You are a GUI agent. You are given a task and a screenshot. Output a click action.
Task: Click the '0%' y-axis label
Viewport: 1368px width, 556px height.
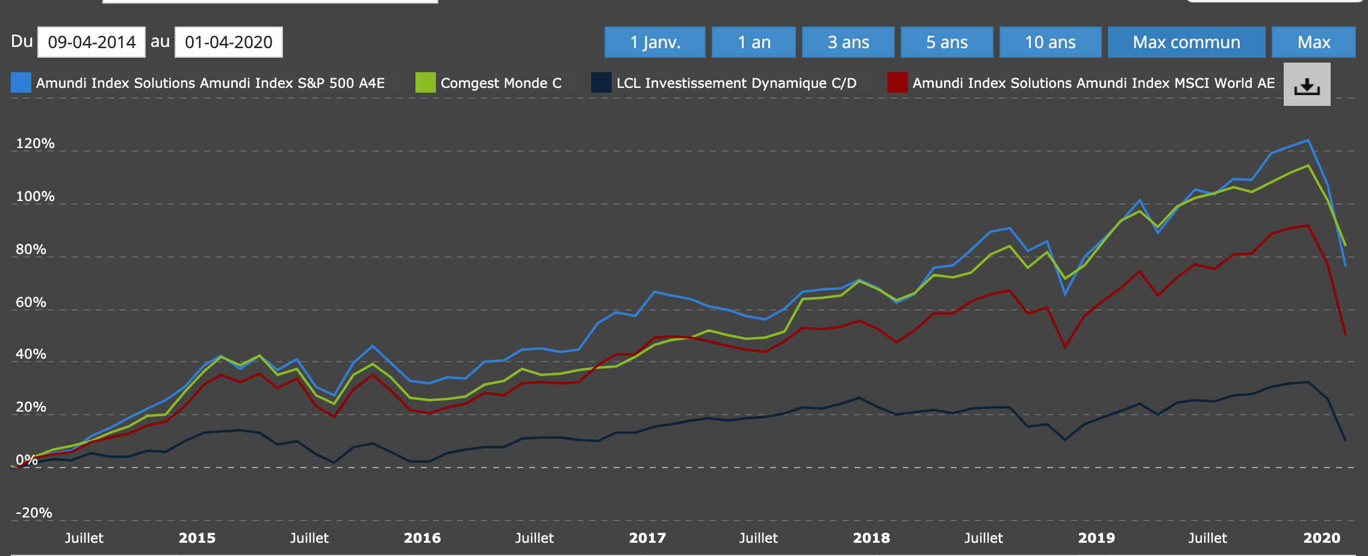[27, 460]
